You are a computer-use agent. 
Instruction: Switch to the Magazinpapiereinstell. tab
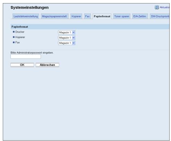[54, 16]
